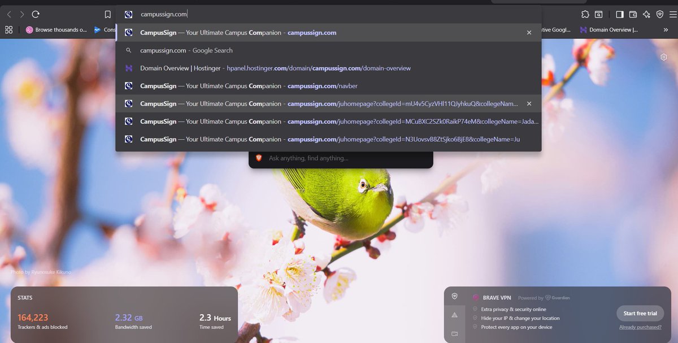678x343 pixels.
Task: Click the address bar containing campussign.com
Action: tap(328, 14)
